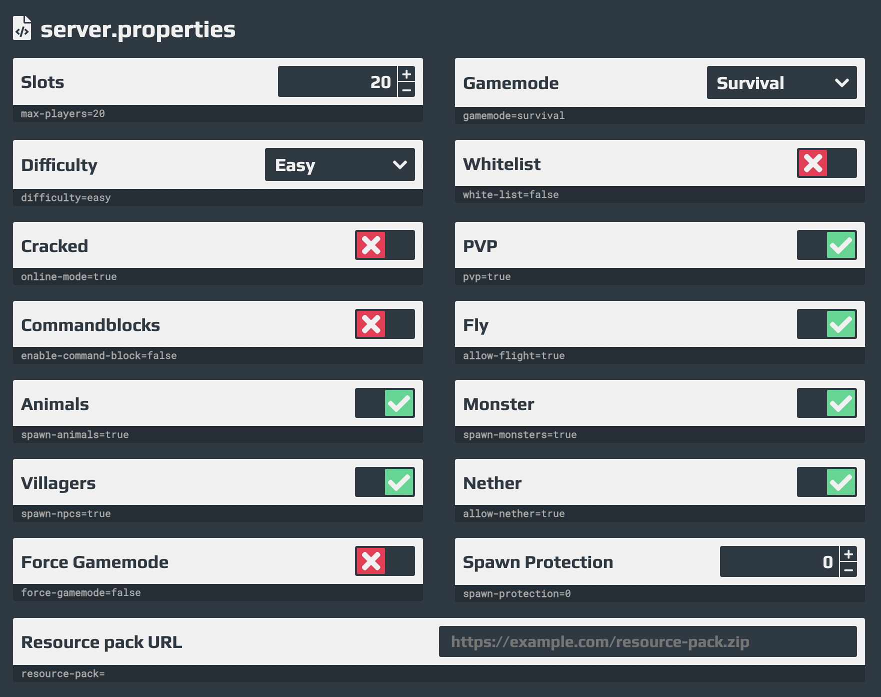Open the Gamemode Survival dropdown

click(x=781, y=82)
